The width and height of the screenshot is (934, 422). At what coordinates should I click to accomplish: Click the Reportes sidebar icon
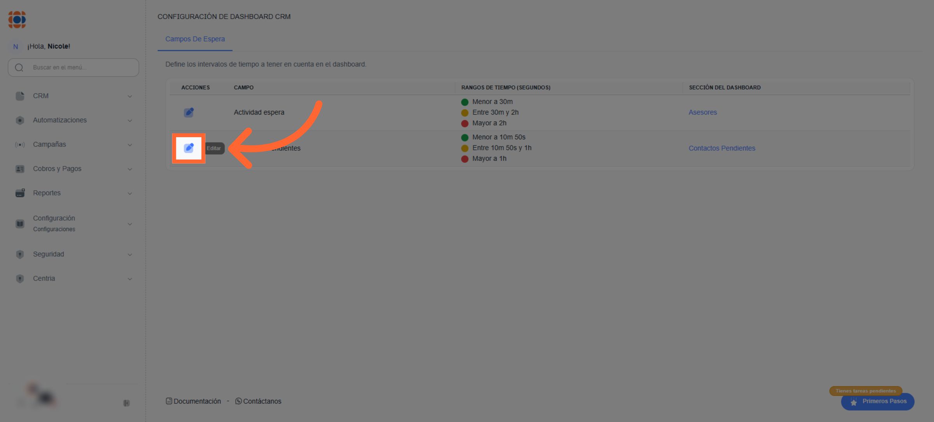(x=20, y=193)
